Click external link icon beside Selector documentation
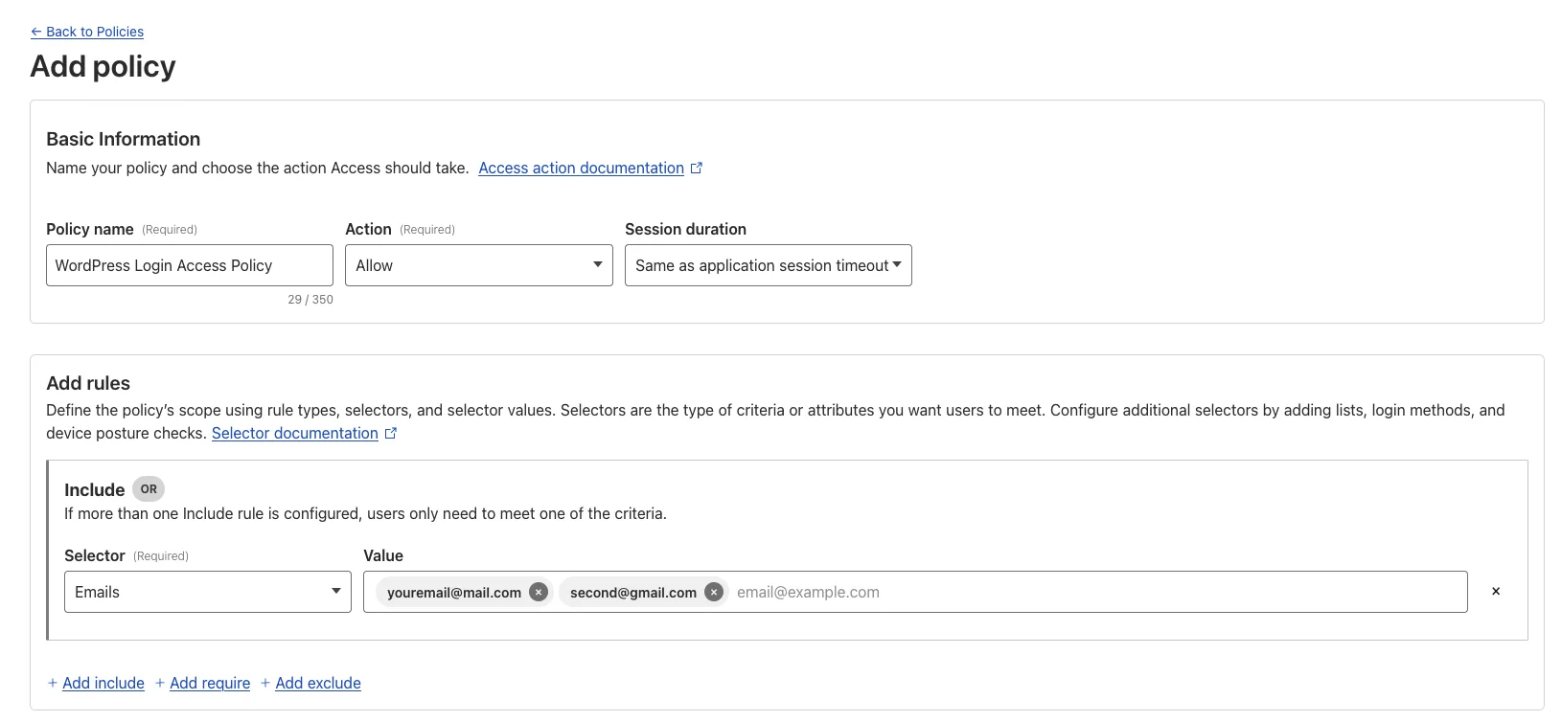Image resolution: width=1562 pixels, height=722 pixels. (x=391, y=433)
